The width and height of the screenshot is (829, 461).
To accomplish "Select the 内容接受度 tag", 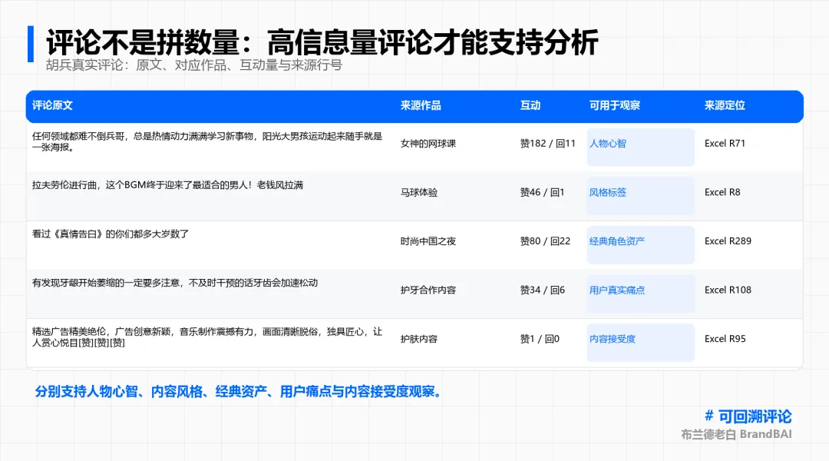I will pyautogui.click(x=640, y=343).
